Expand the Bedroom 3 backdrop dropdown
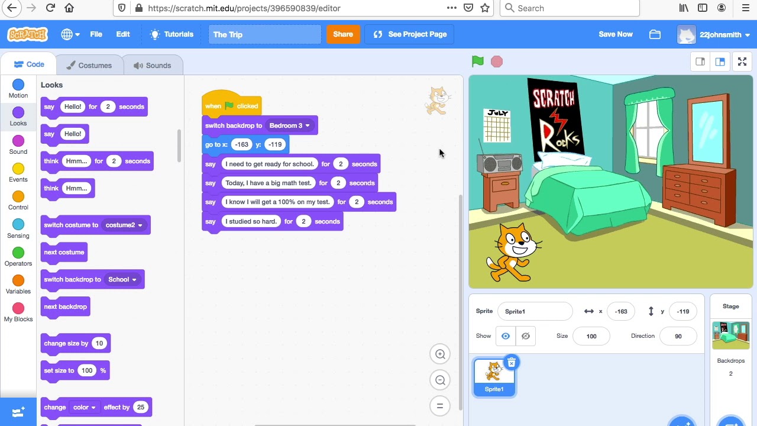 click(x=290, y=125)
